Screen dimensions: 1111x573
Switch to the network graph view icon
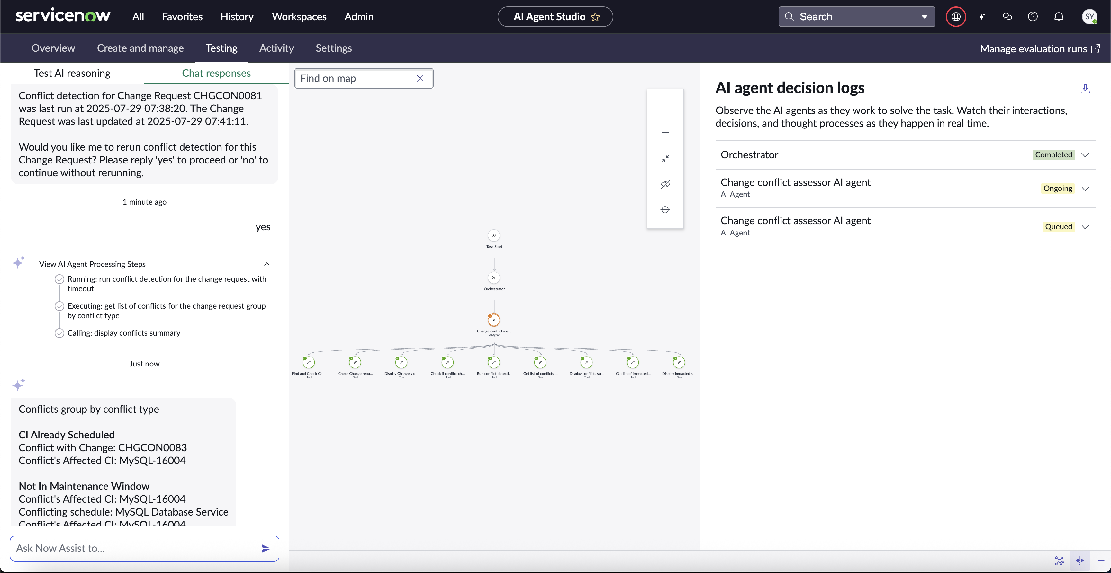[1059, 560]
